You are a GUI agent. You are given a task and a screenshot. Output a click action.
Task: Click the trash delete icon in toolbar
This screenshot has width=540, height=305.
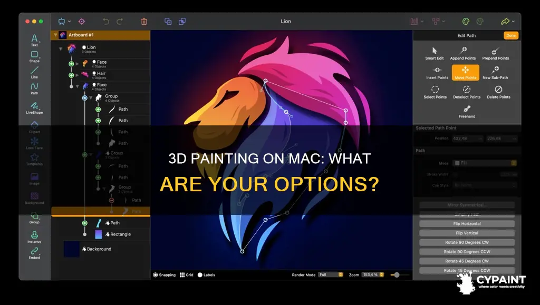144,21
